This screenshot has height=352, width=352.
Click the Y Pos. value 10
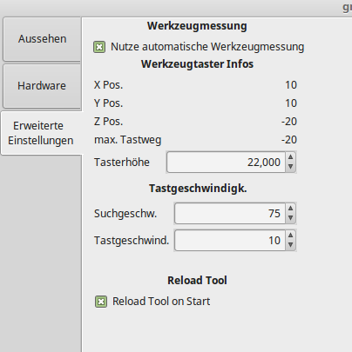(291, 103)
